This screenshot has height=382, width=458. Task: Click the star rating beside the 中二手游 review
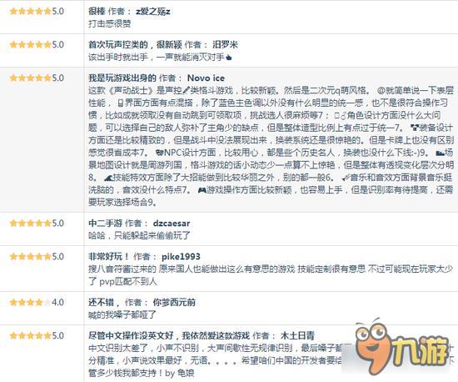(30, 224)
